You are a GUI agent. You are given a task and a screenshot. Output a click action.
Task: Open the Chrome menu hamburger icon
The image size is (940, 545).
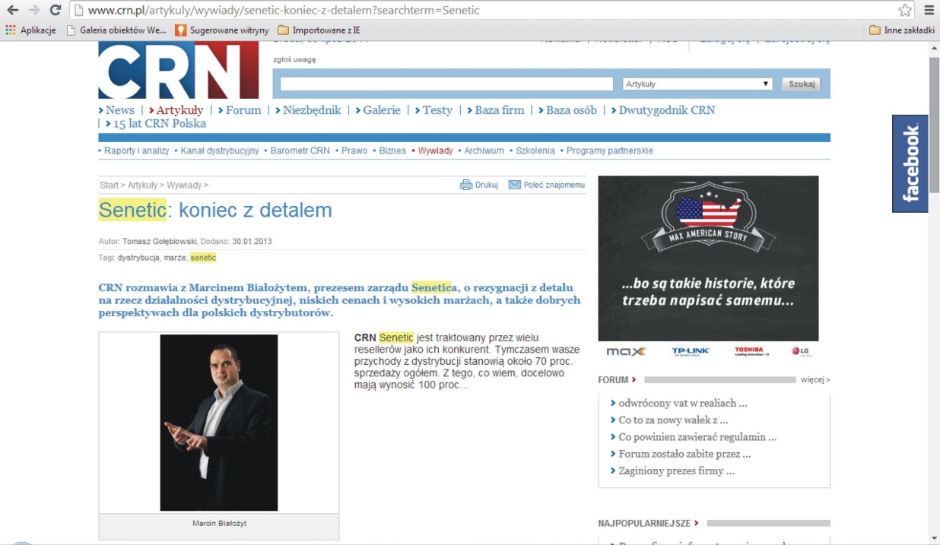tap(929, 11)
